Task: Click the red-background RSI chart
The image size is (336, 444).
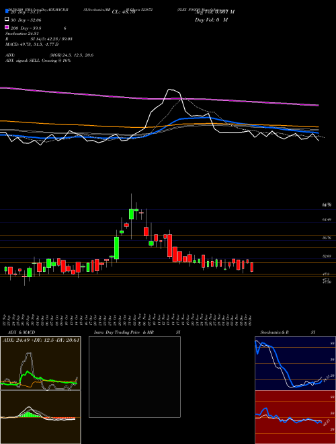Action: (x=295, y=417)
